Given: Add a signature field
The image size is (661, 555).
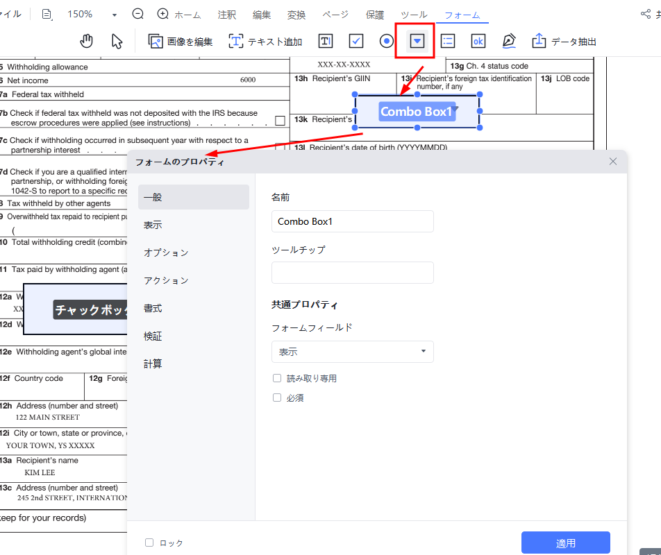Looking at the screenshot, I should pos(509,41).
